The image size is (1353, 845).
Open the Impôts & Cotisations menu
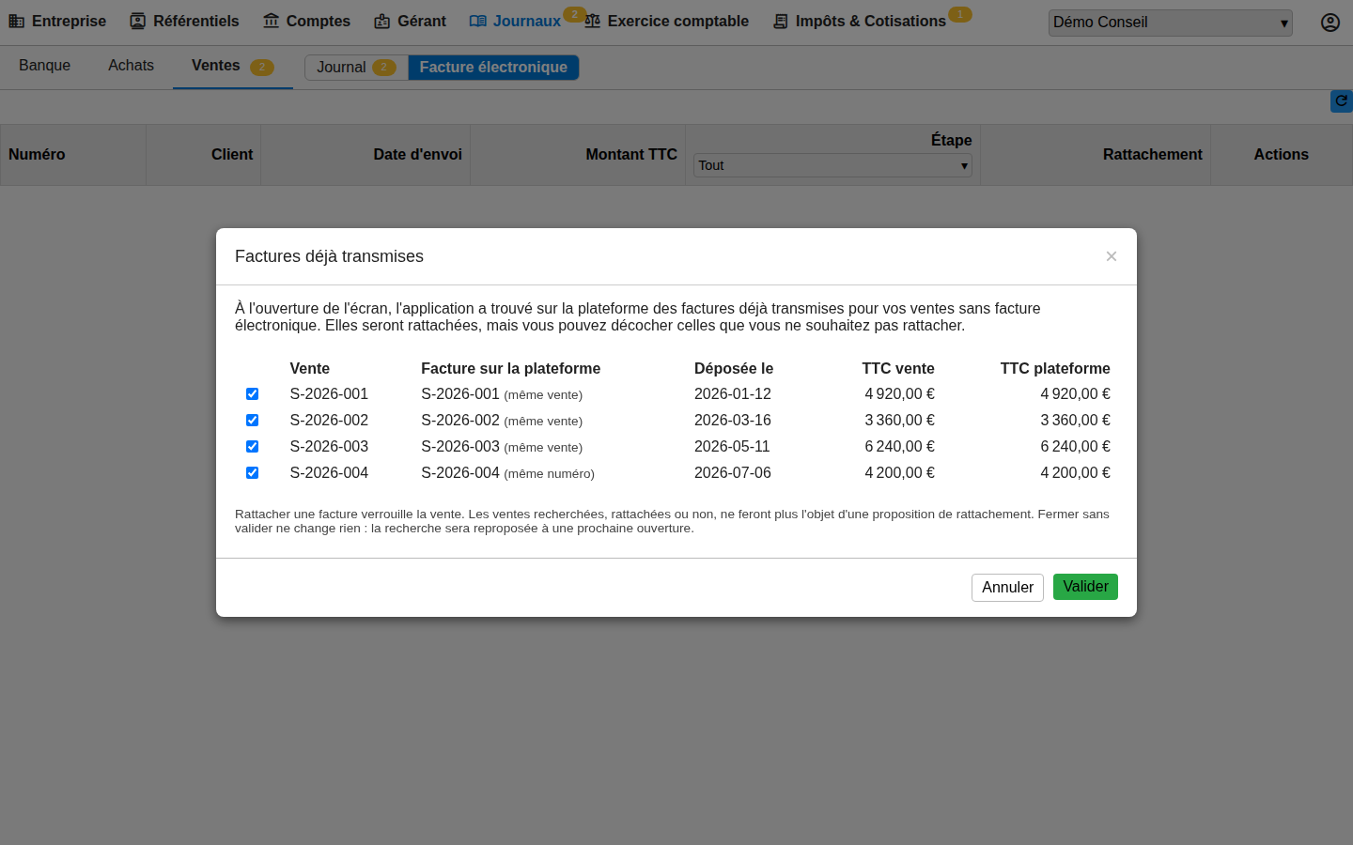tap(860, 22)
